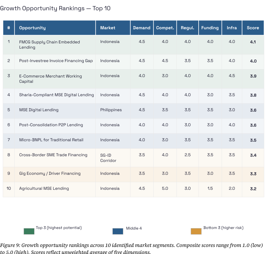Viewport: 267px width, 254px height.
Task: Click the Infra column header
Action: coord(232,28)
